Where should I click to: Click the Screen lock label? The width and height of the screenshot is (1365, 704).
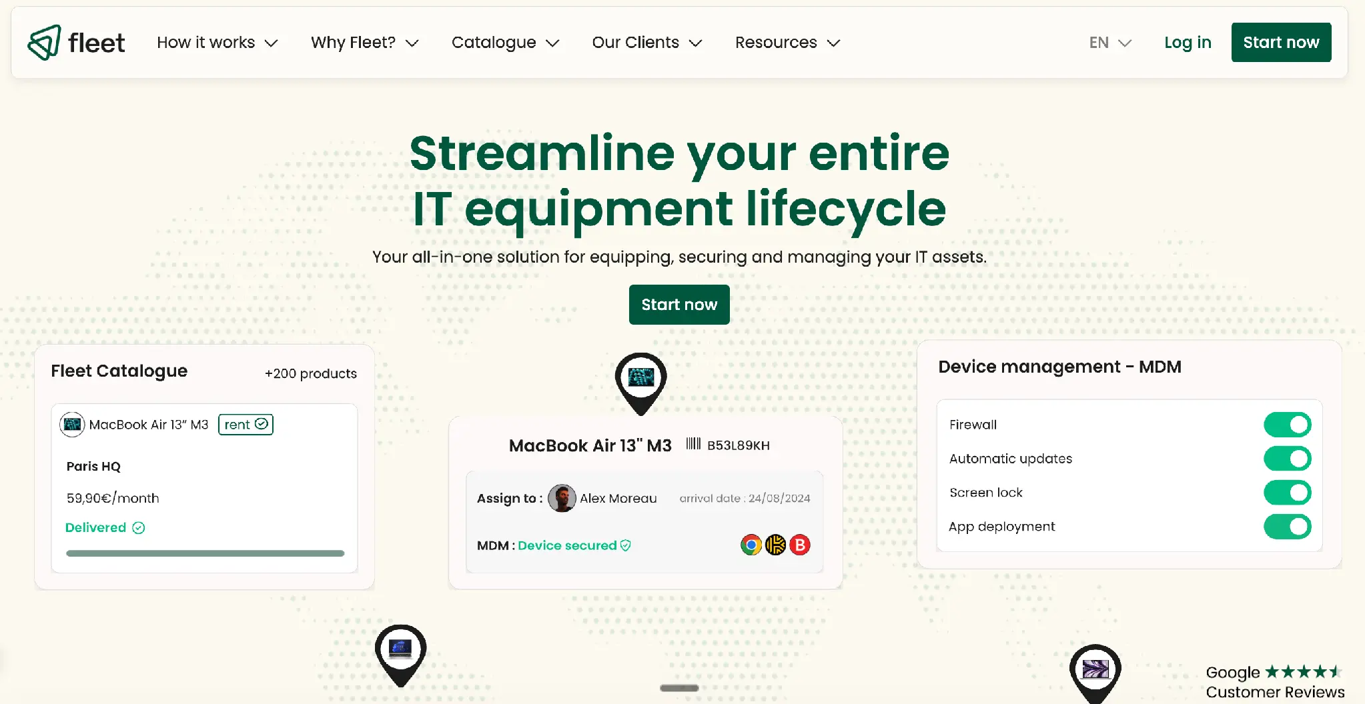pos(985,493)
